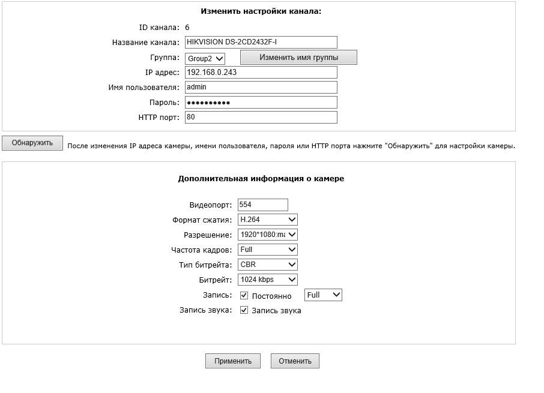Click Изменить имя группы button
544x393 pixels.
(x=298, y=58)
